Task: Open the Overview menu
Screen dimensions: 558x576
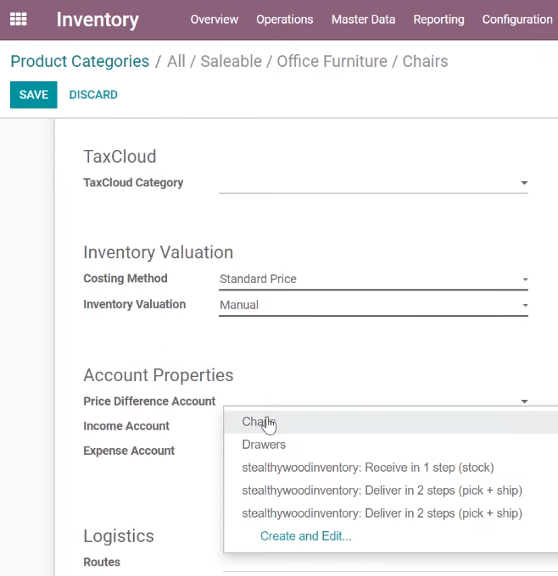Action: pyautogui.click(x=214, y=19)
